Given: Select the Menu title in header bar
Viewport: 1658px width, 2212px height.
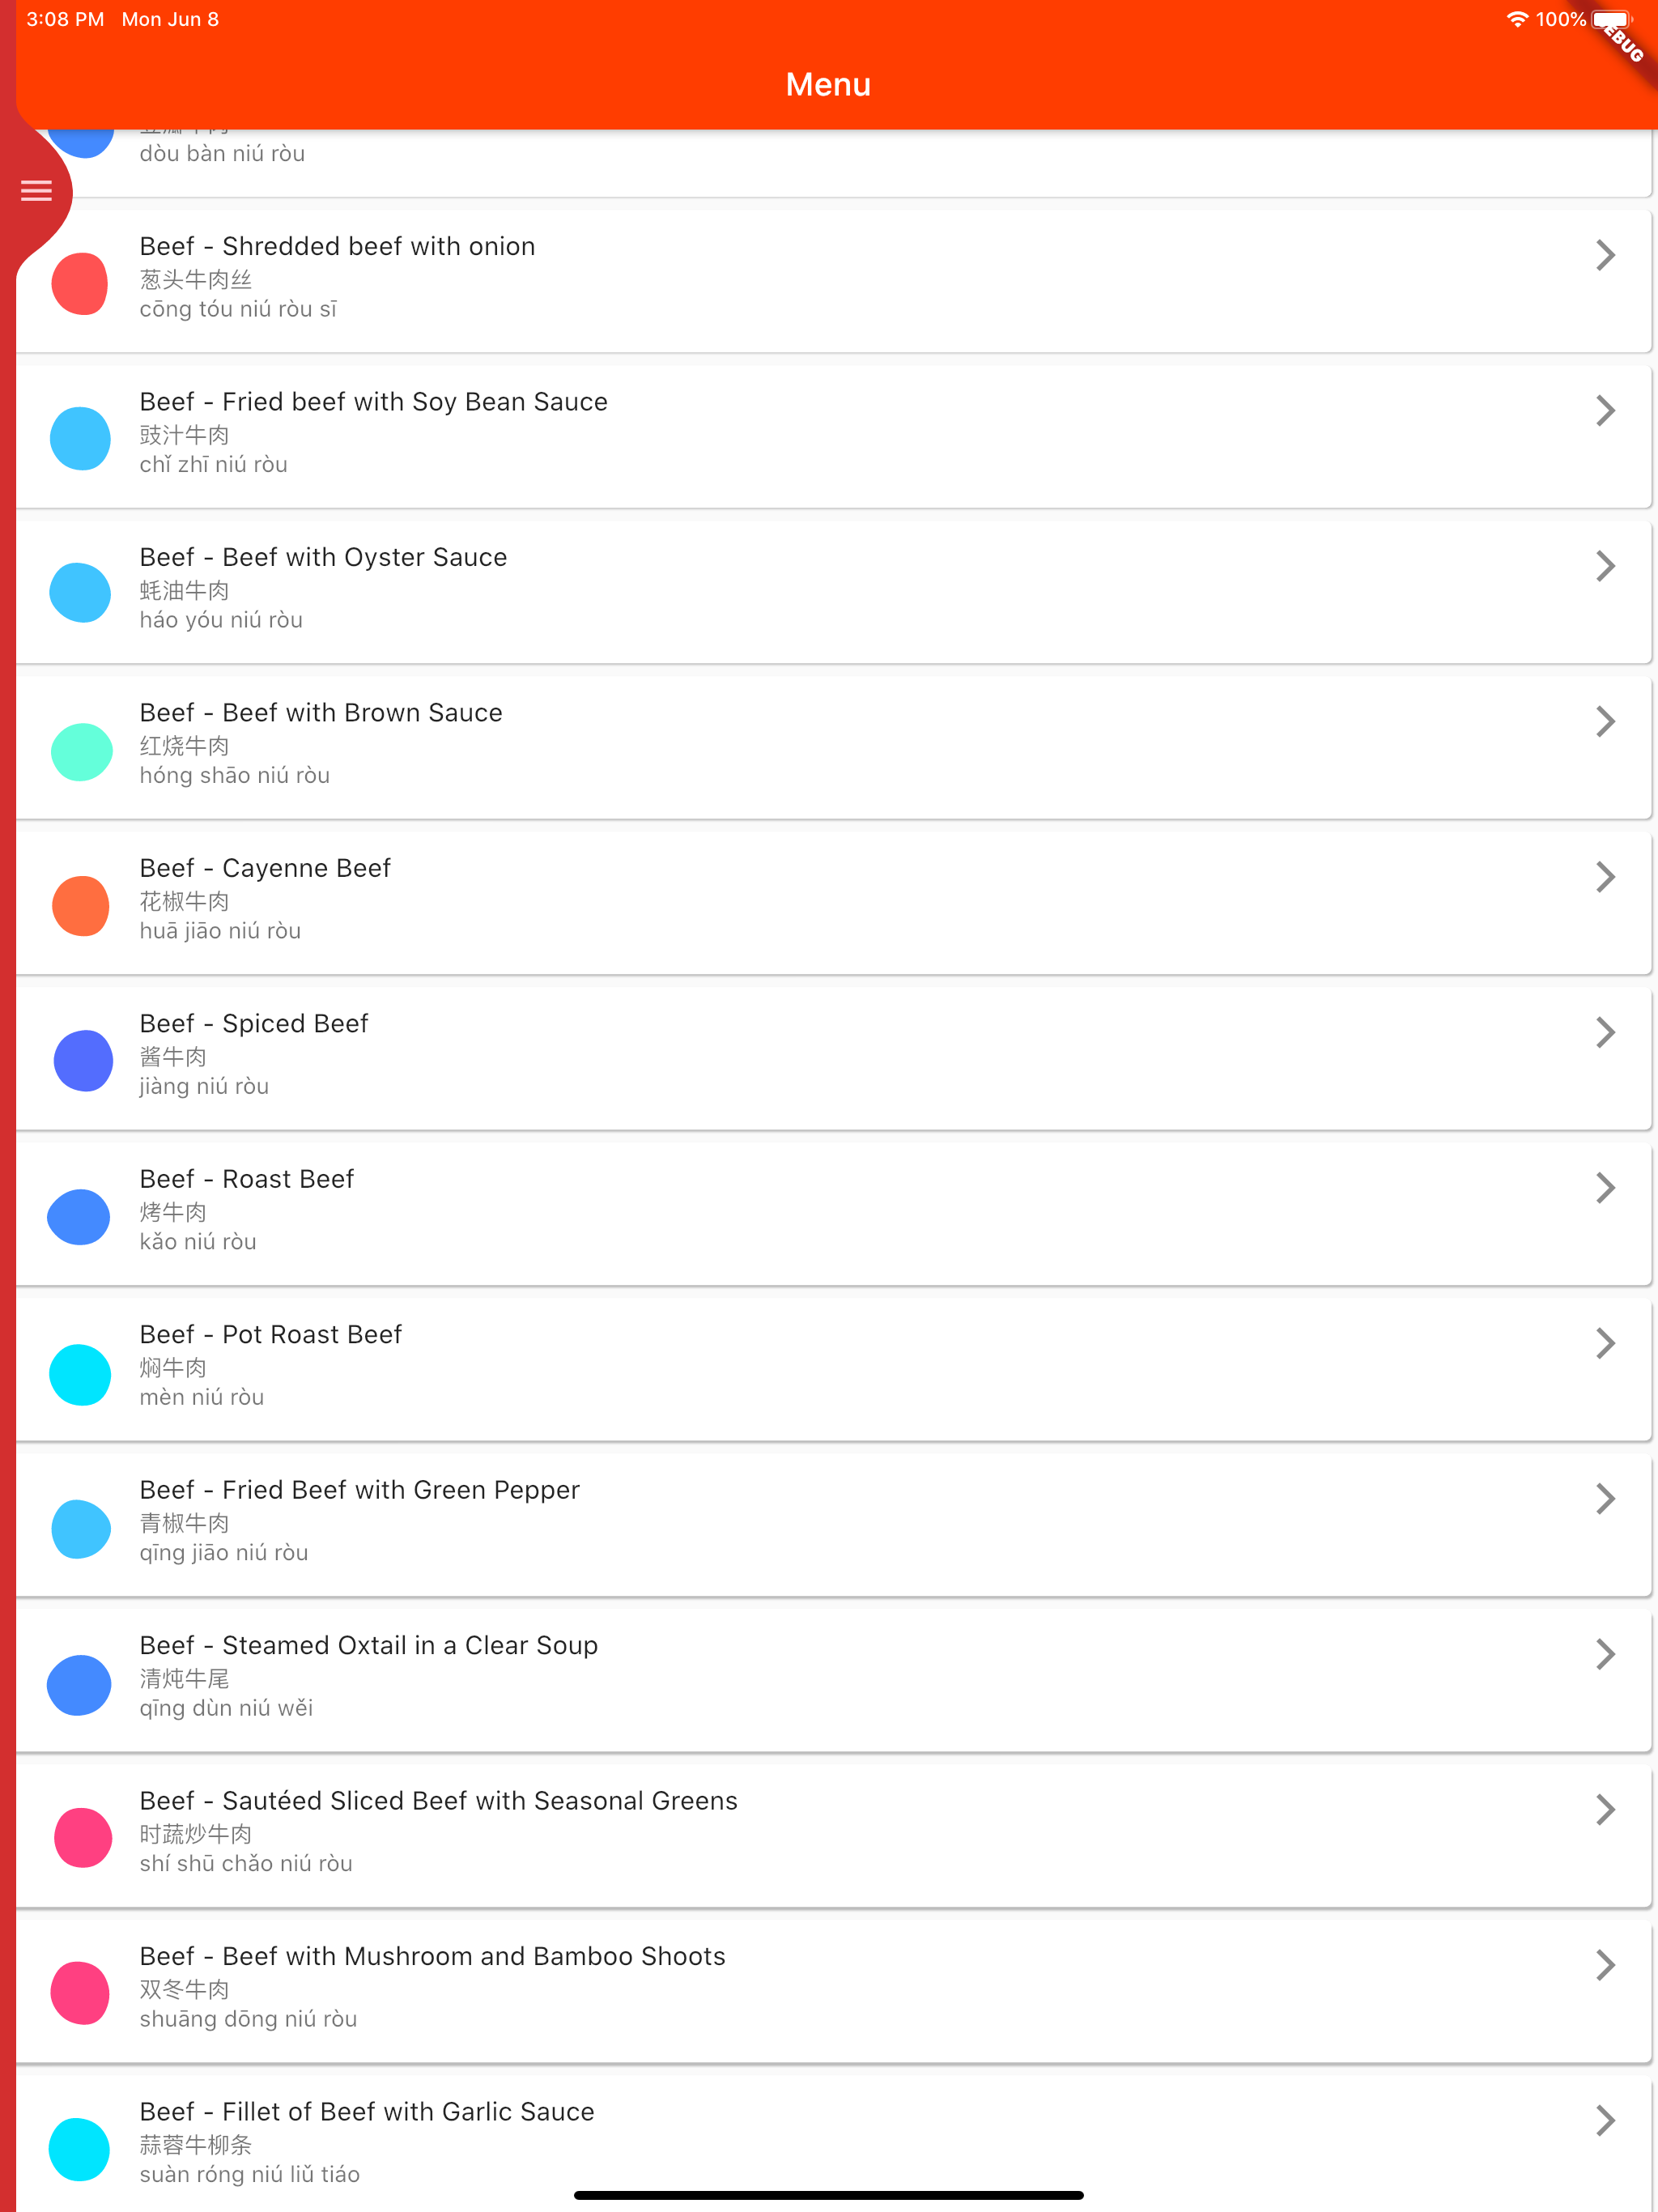Looking at the screenshot, I should pos(828,84).
